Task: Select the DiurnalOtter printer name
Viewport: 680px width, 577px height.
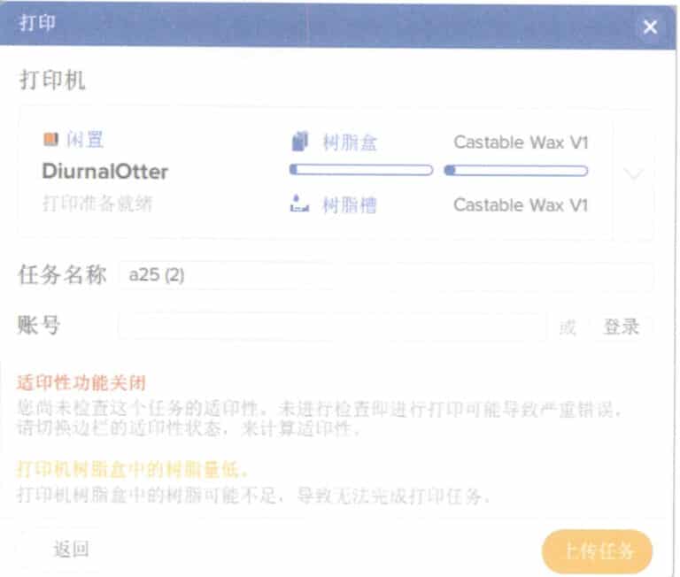Action: pyautogui.click(x=105, y=171)
